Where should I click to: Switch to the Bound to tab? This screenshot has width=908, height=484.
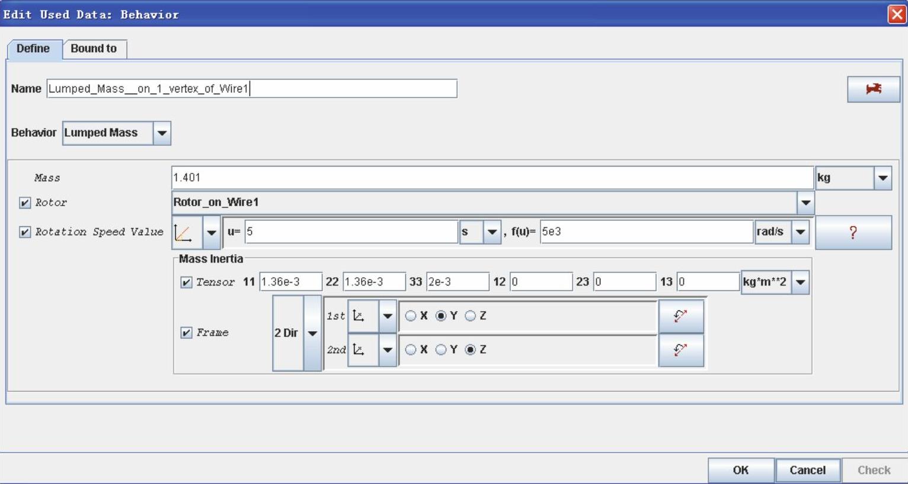point(94,49)
